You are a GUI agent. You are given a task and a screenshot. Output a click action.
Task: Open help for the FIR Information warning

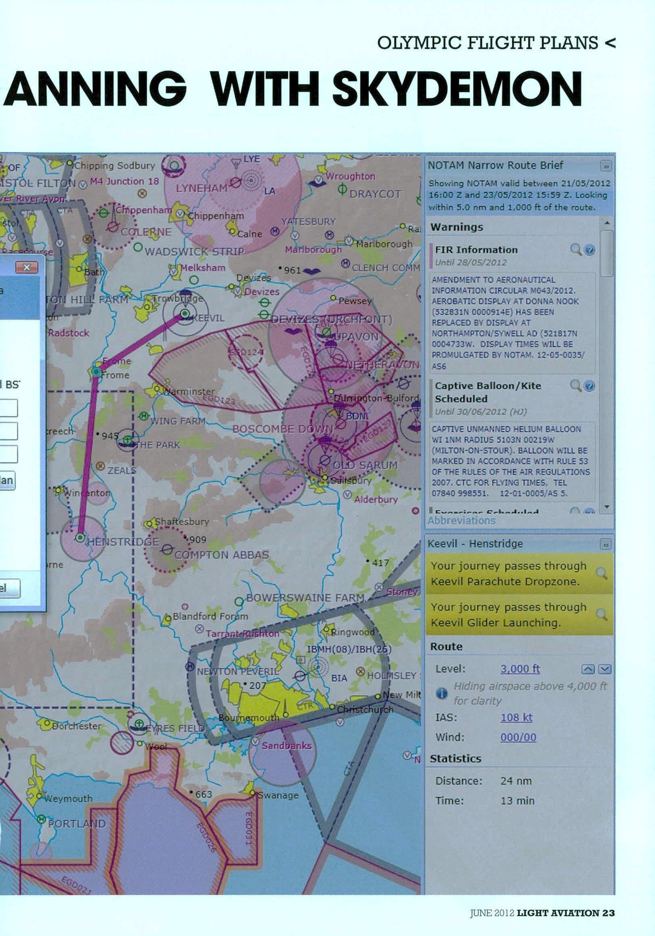pos(589,250)
